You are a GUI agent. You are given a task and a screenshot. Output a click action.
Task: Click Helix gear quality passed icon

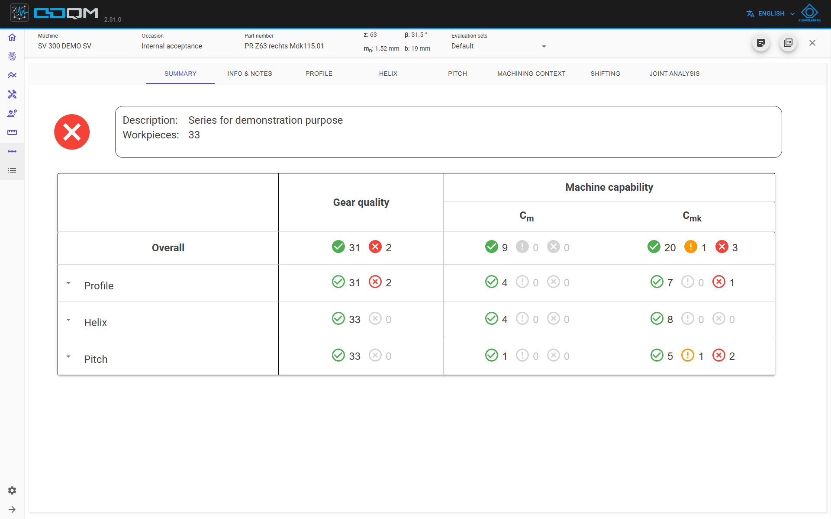[x=338, y=318]
